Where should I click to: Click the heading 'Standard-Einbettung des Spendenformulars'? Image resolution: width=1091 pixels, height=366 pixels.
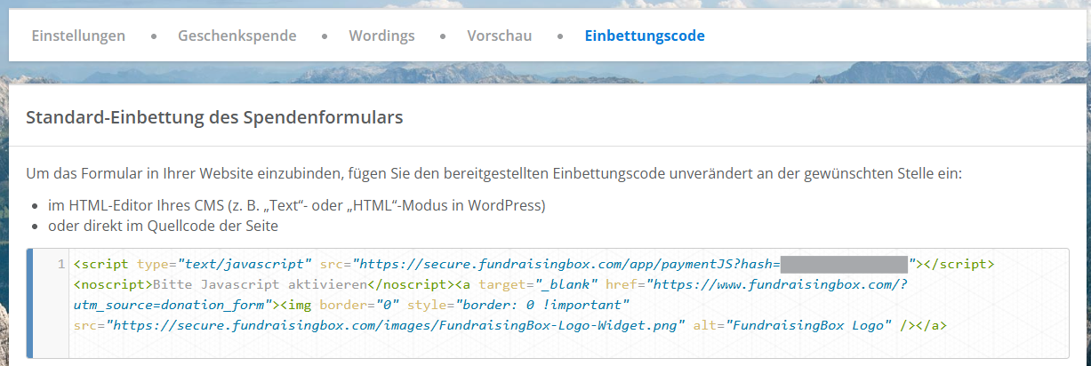[x=214, y=116]
